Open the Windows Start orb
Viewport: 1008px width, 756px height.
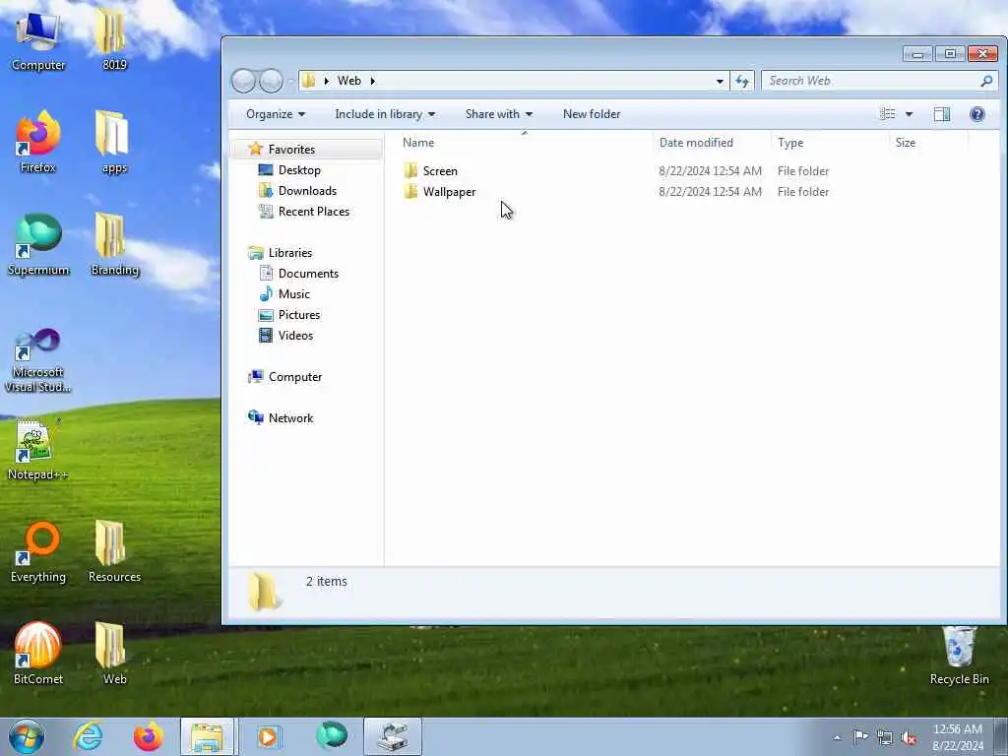(27, 736)
